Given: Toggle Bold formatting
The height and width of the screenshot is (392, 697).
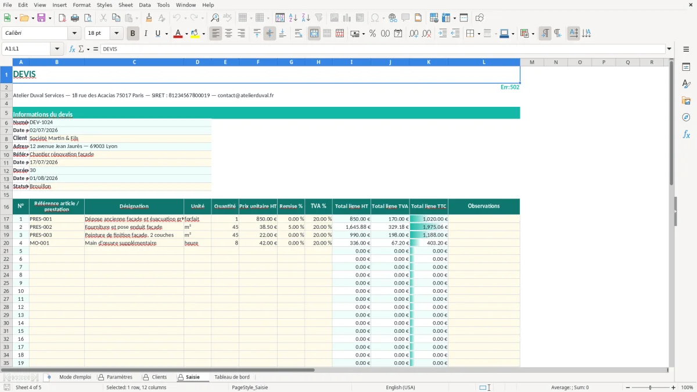Looking at the screenshot, I should [x=133, y=34].
